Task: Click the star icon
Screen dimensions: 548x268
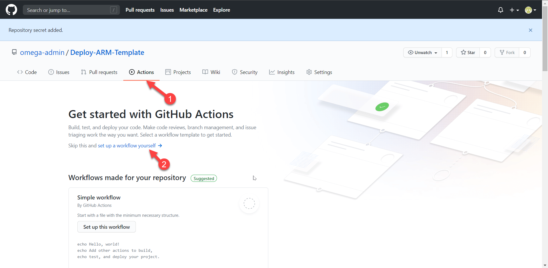Action: coord(464,52)
